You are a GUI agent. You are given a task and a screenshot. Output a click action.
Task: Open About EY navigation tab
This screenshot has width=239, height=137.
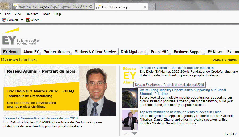click(31, 52)
